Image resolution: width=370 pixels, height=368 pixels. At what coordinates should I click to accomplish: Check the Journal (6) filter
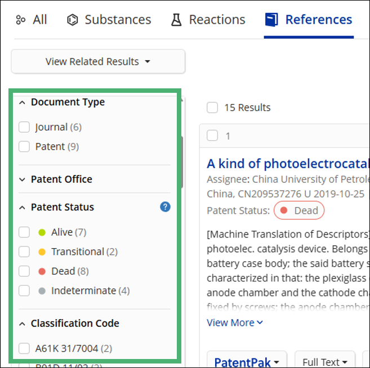(x=24, y=127)
